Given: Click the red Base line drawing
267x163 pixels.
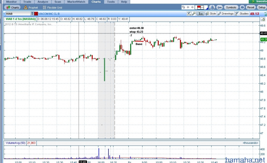Looking at the screenshot, I should (x=139, y=41).
